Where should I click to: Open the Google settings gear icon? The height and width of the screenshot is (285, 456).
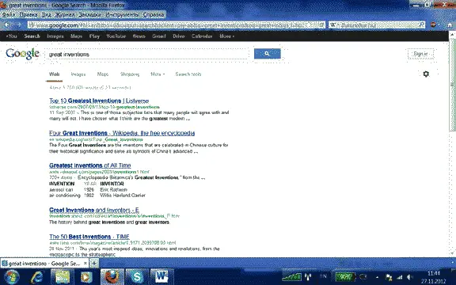pyautogui.click(x=426, y=74)
